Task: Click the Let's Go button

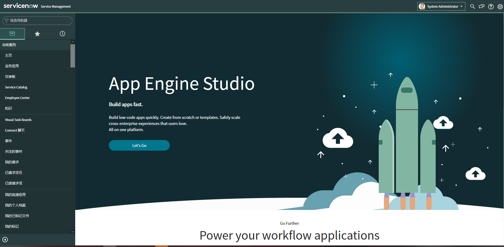Action: coord(139,145)
